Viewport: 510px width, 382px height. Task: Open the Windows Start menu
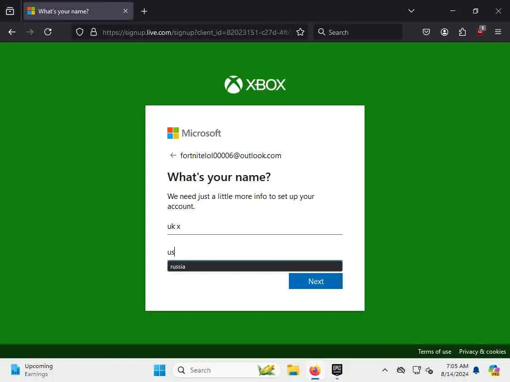point(159,370)
